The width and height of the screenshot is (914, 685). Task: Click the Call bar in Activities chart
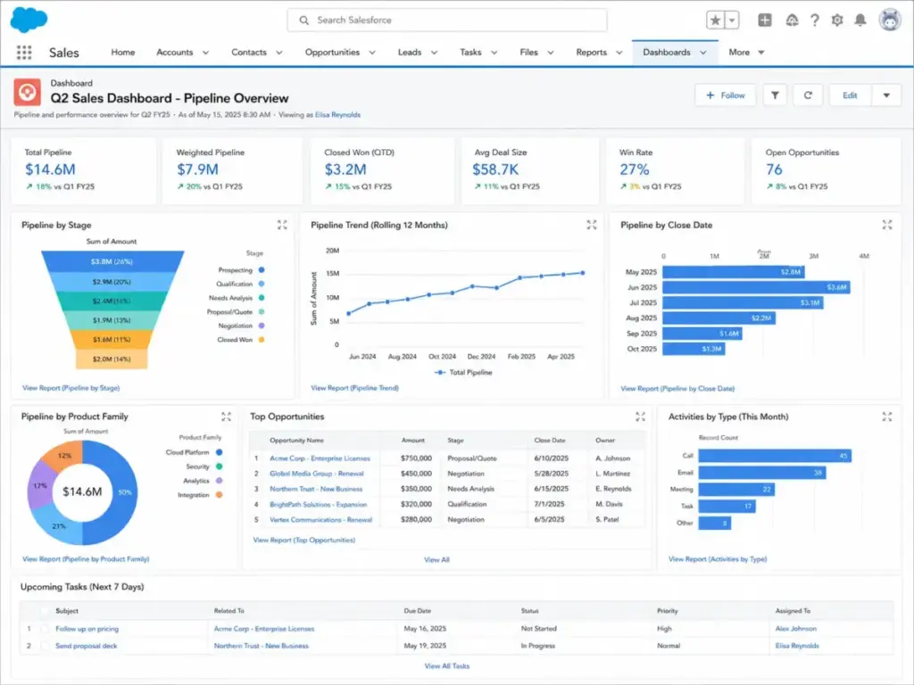click(775, 456)
